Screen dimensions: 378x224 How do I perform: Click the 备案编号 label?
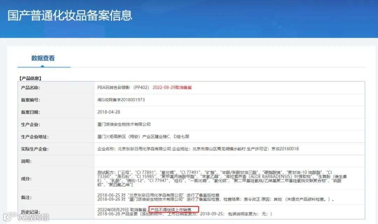[30, 100]
